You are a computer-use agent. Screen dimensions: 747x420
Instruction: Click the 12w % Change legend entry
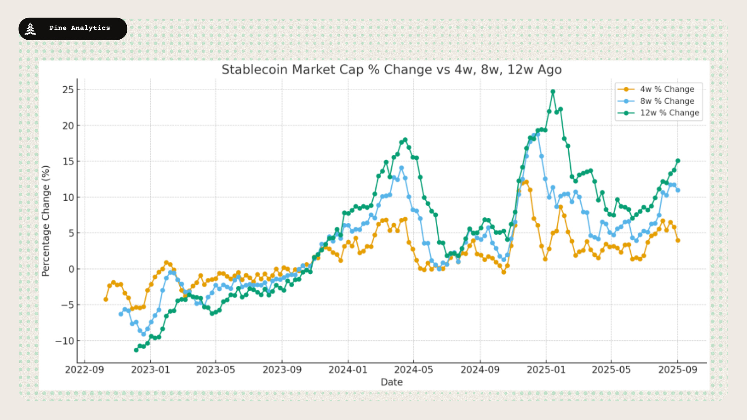point(669,113)
